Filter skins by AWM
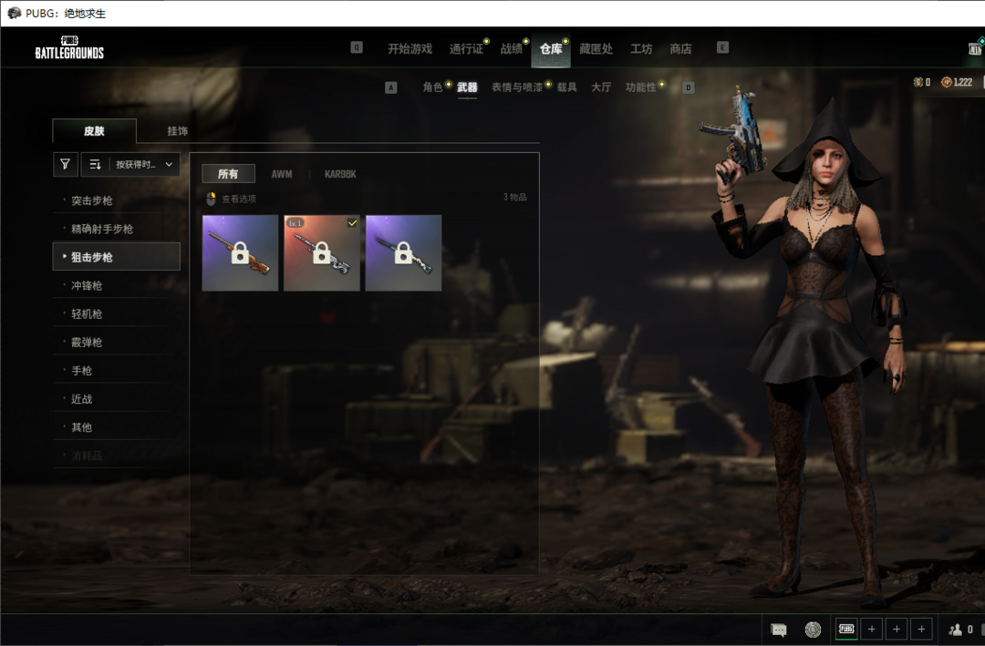Image resolution: width=985 pixels, height=646 pixels. click(282, 174)
